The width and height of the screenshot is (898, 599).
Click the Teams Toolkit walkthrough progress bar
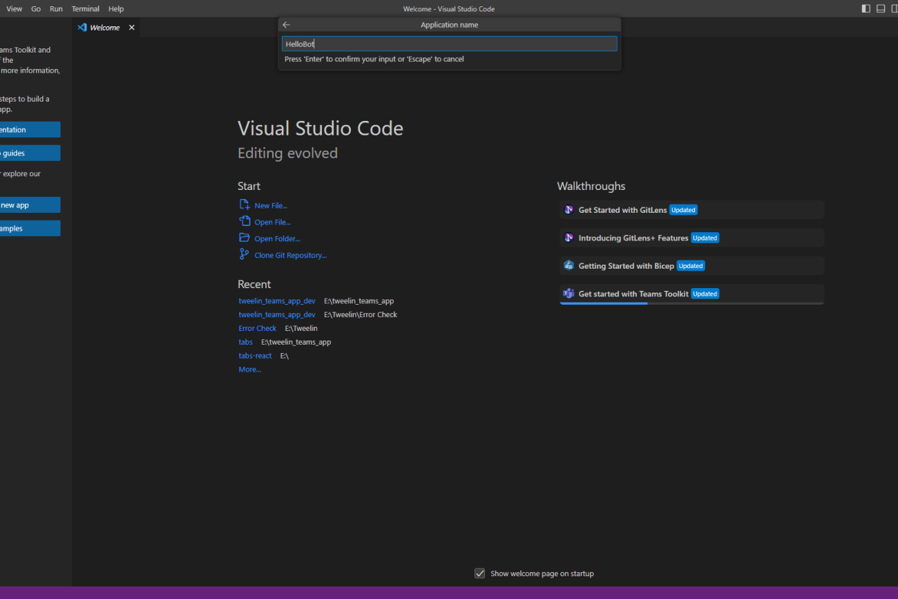coord(692,303)
